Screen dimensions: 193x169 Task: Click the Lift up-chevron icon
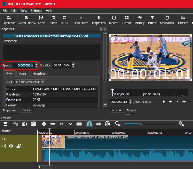click(61, 124)
